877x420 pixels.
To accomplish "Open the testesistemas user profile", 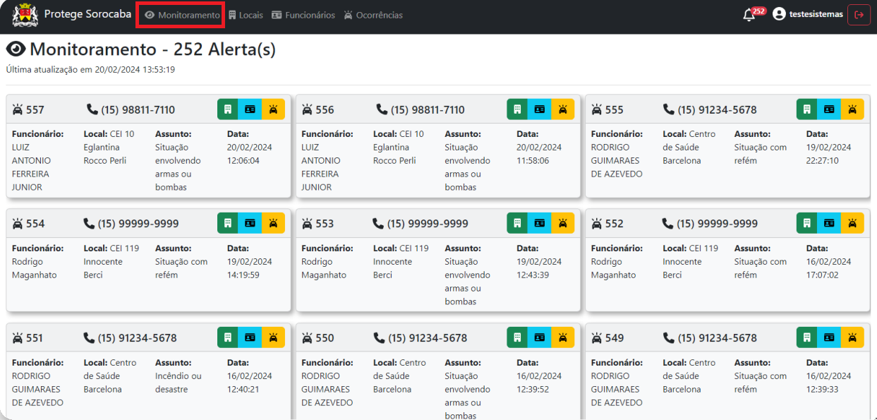I will click(x=808, y=14).
